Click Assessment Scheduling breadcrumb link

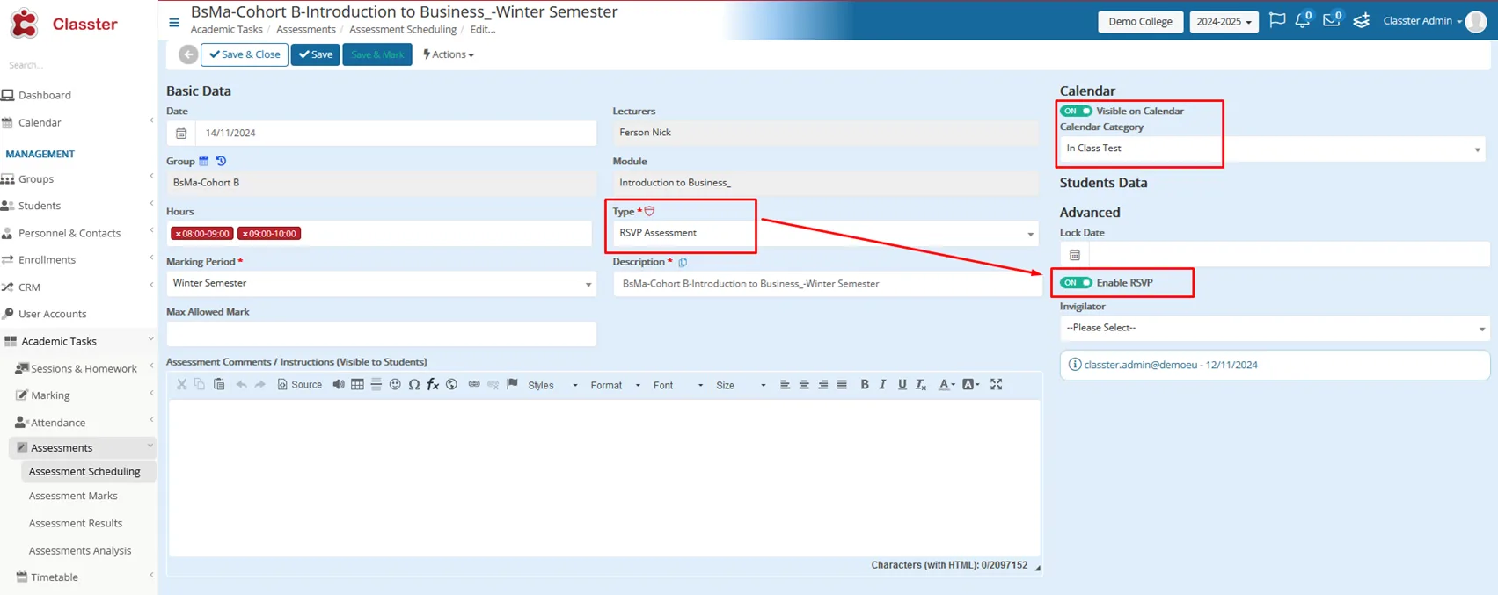tap(403, 29)
